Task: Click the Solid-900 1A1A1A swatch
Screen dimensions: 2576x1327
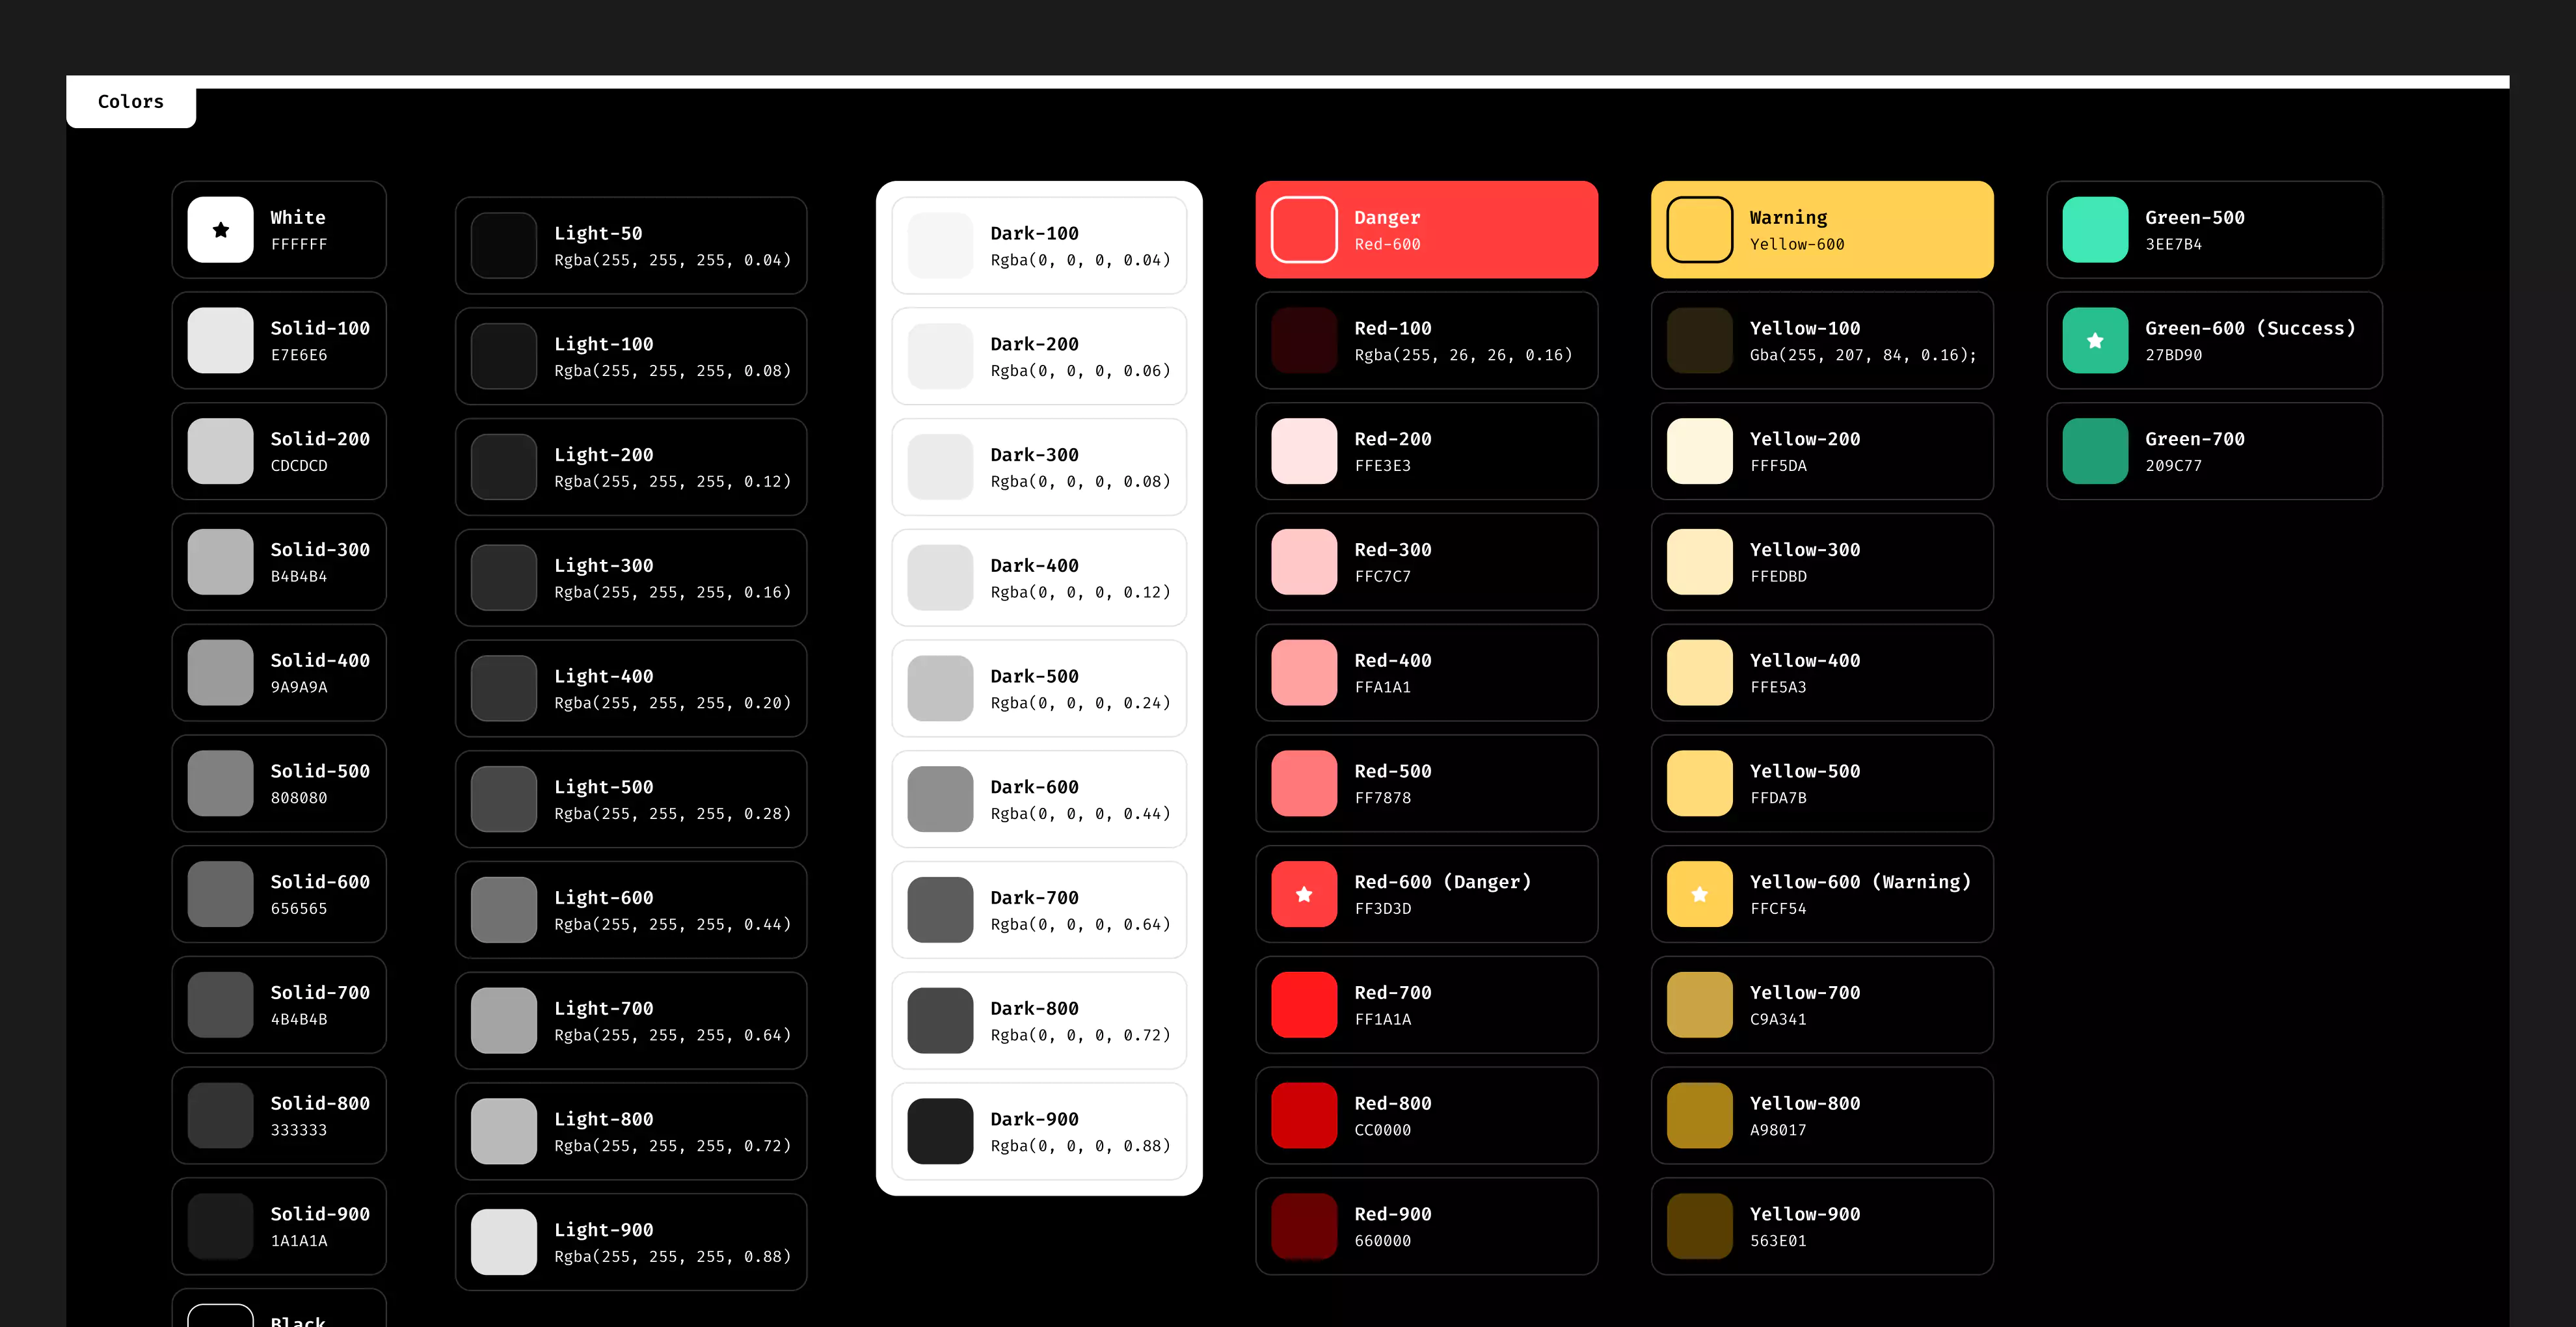Action: pos(221,1226)
